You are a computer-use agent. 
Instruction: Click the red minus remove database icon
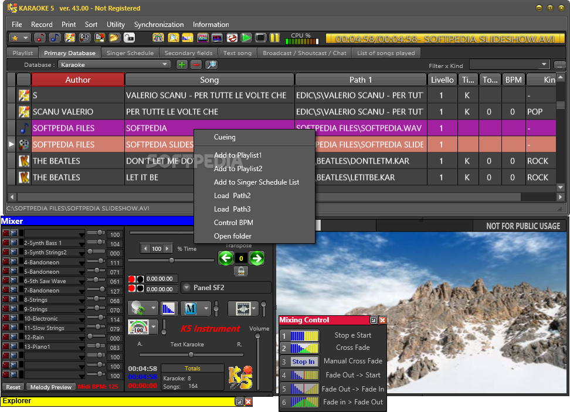coord(196,64)
